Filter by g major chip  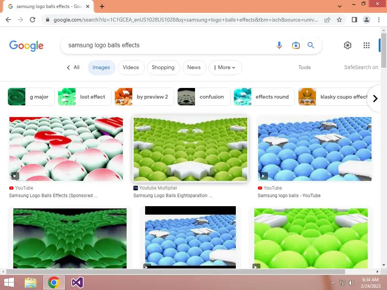tap(31, 97)
